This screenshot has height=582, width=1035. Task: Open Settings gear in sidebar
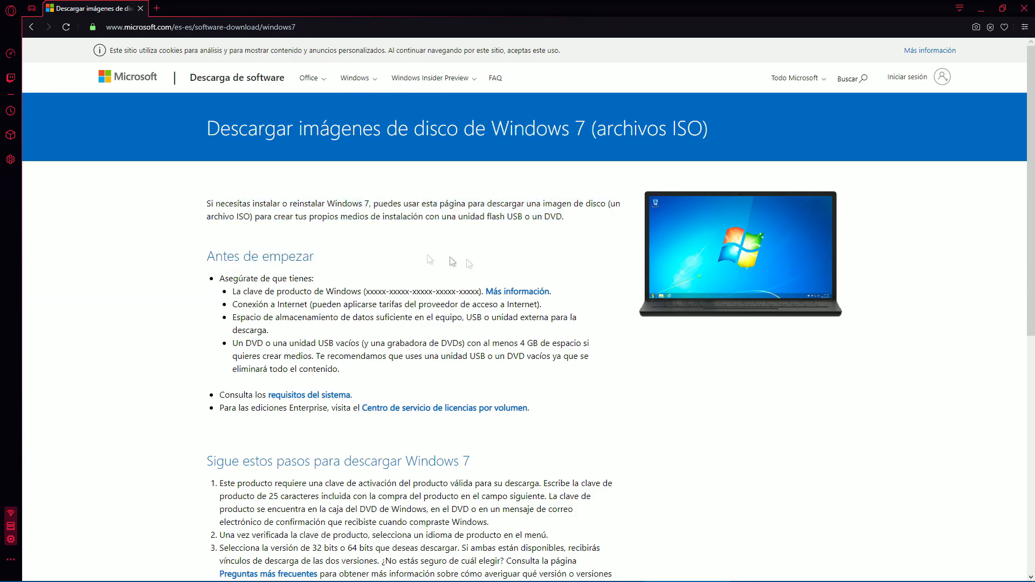(x=11, y=160)
